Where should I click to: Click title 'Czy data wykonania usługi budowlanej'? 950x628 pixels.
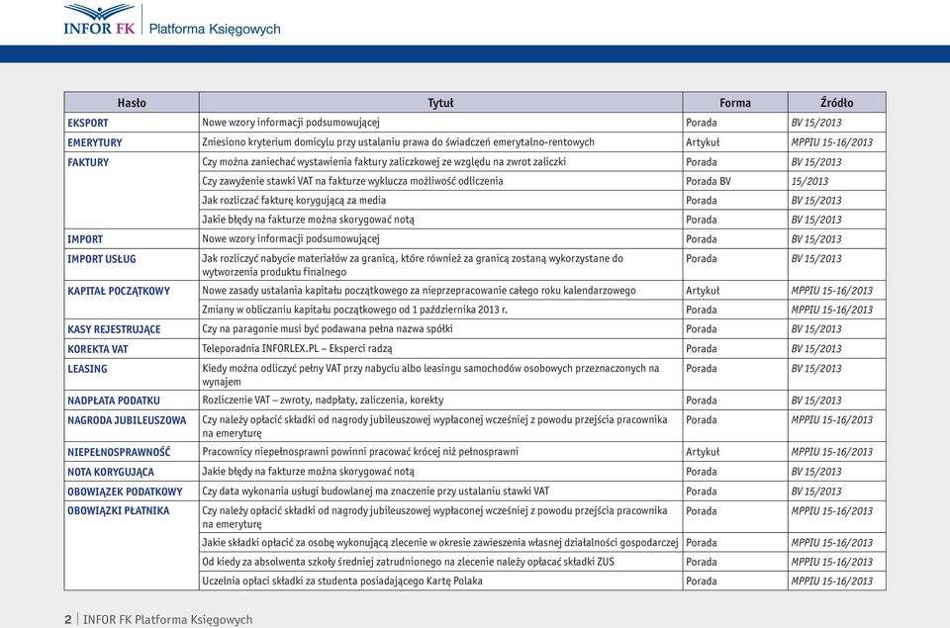376,492
